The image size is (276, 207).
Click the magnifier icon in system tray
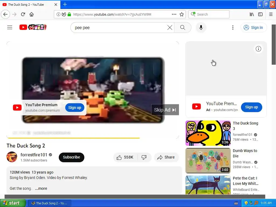point(256,203)
